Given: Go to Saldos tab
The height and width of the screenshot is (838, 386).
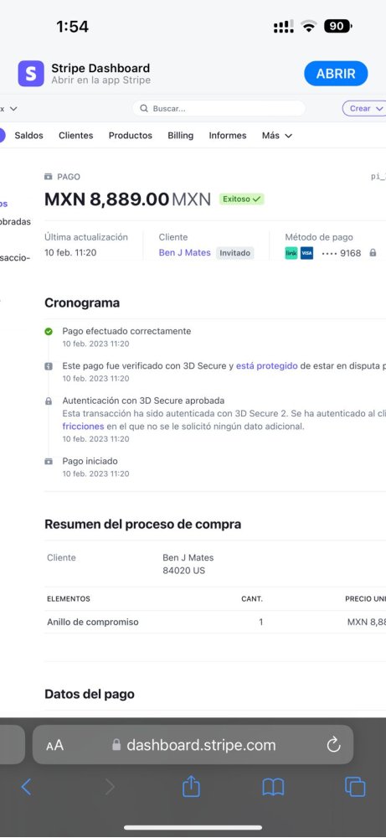Looking at the screenshot, I should [x=28, y=136].
